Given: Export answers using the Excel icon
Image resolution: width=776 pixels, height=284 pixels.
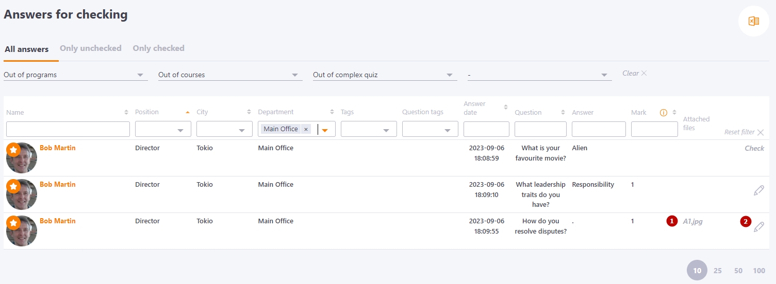Looking at the screenshot, I should pyautogui.click(x=754, y=21).
